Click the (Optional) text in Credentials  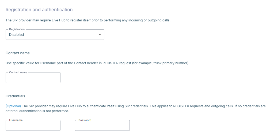[13, 106]
